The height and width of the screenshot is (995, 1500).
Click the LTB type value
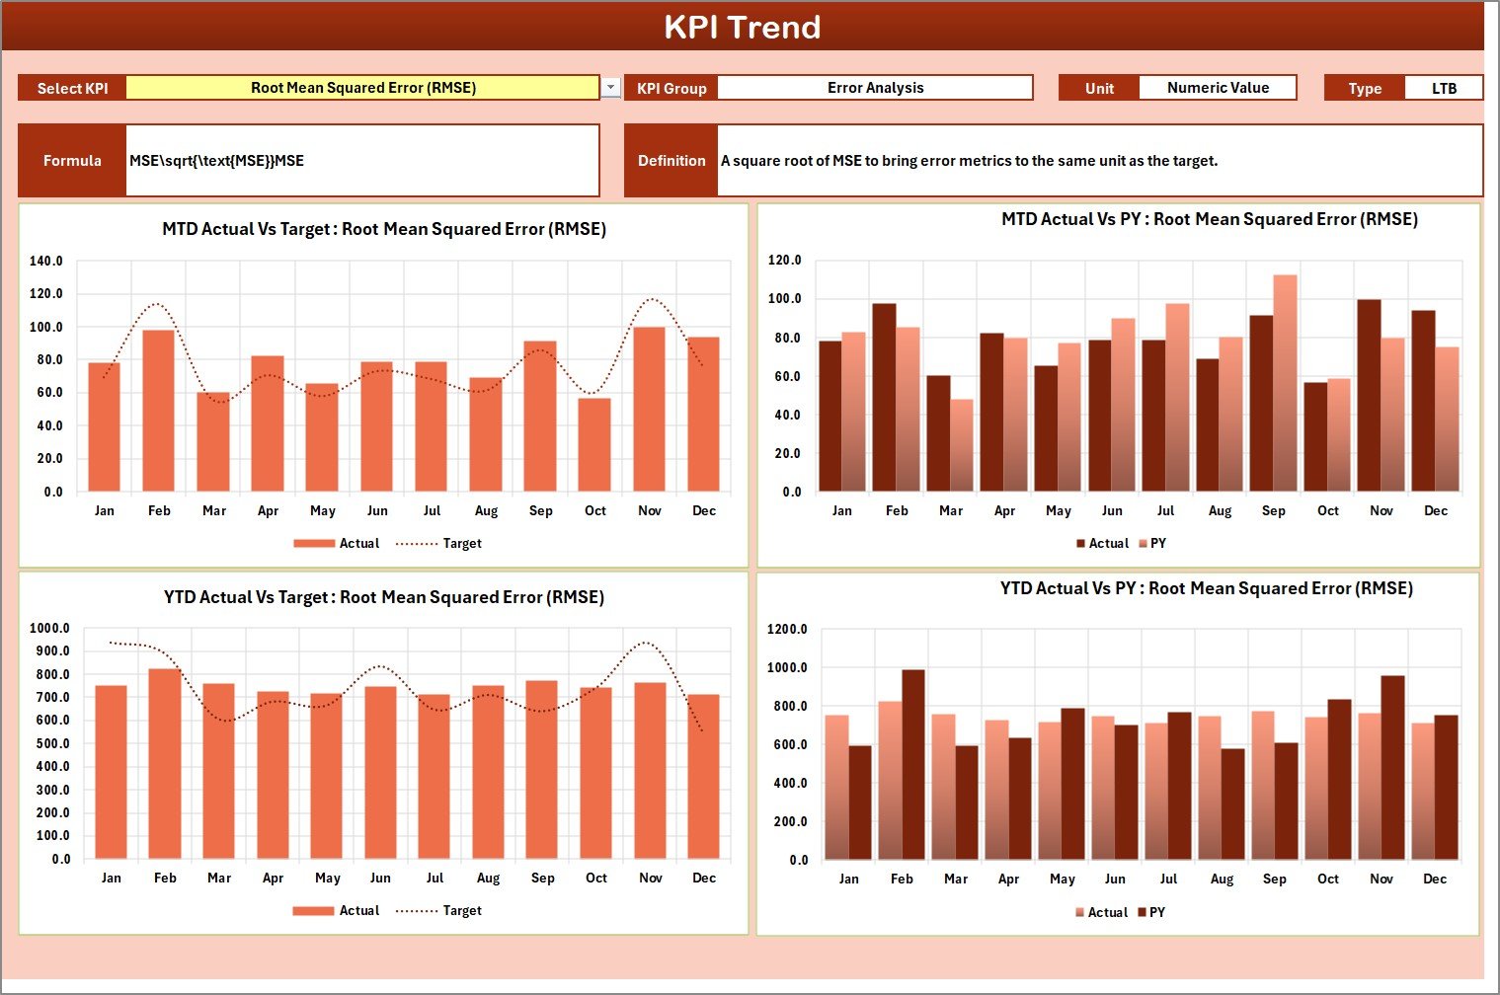(x=1444, y=87)
